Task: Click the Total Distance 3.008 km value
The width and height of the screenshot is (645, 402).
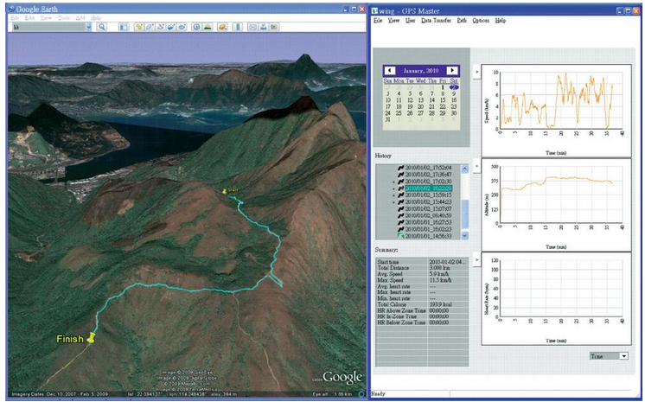Action: point(439,268)
